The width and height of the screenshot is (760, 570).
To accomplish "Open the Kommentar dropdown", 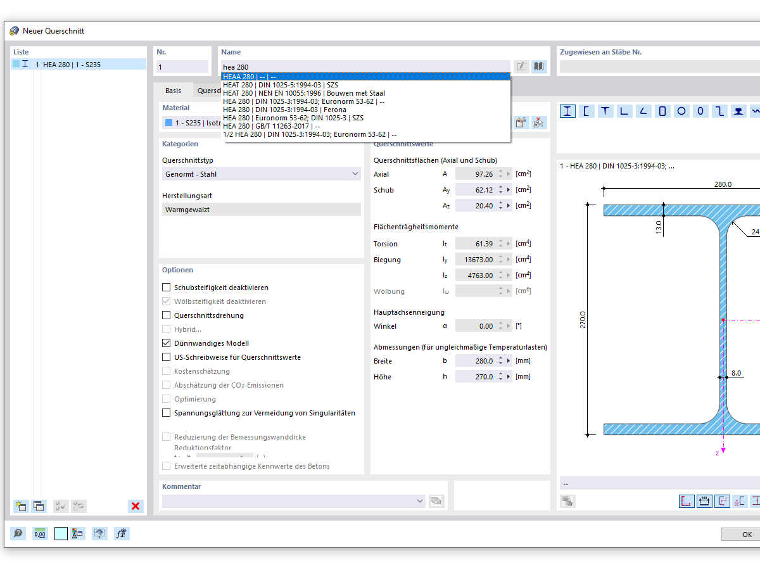I will pyautogui.click(x=294, y=501).
